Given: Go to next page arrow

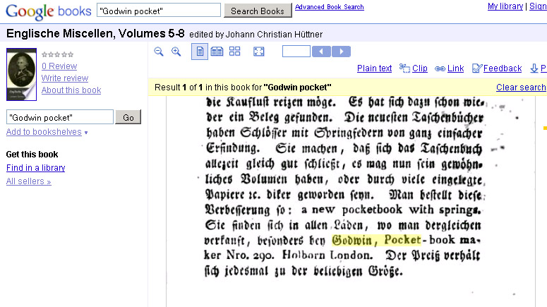Looking at the screenshot, I should click(341, 52).
